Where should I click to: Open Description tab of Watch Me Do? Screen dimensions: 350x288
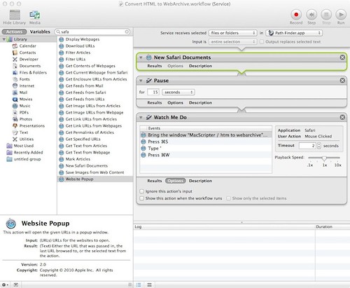200,181
